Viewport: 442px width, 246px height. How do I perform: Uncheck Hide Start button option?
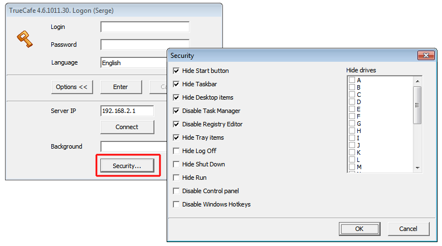(x=177, y=71)
